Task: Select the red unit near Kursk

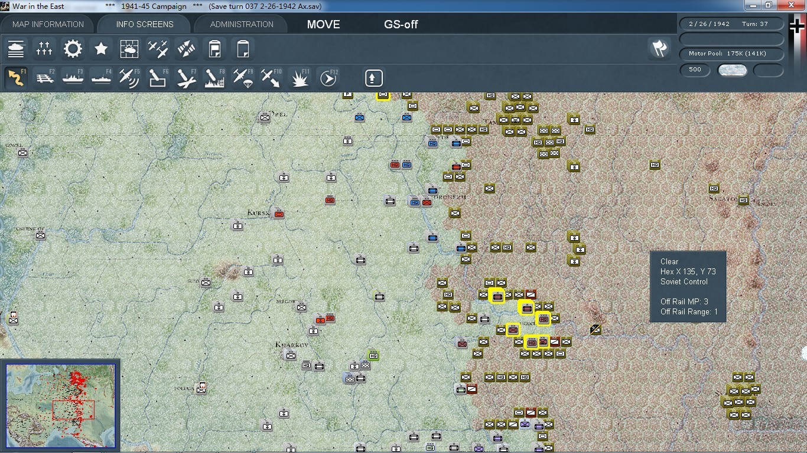Action: point(279,214)
